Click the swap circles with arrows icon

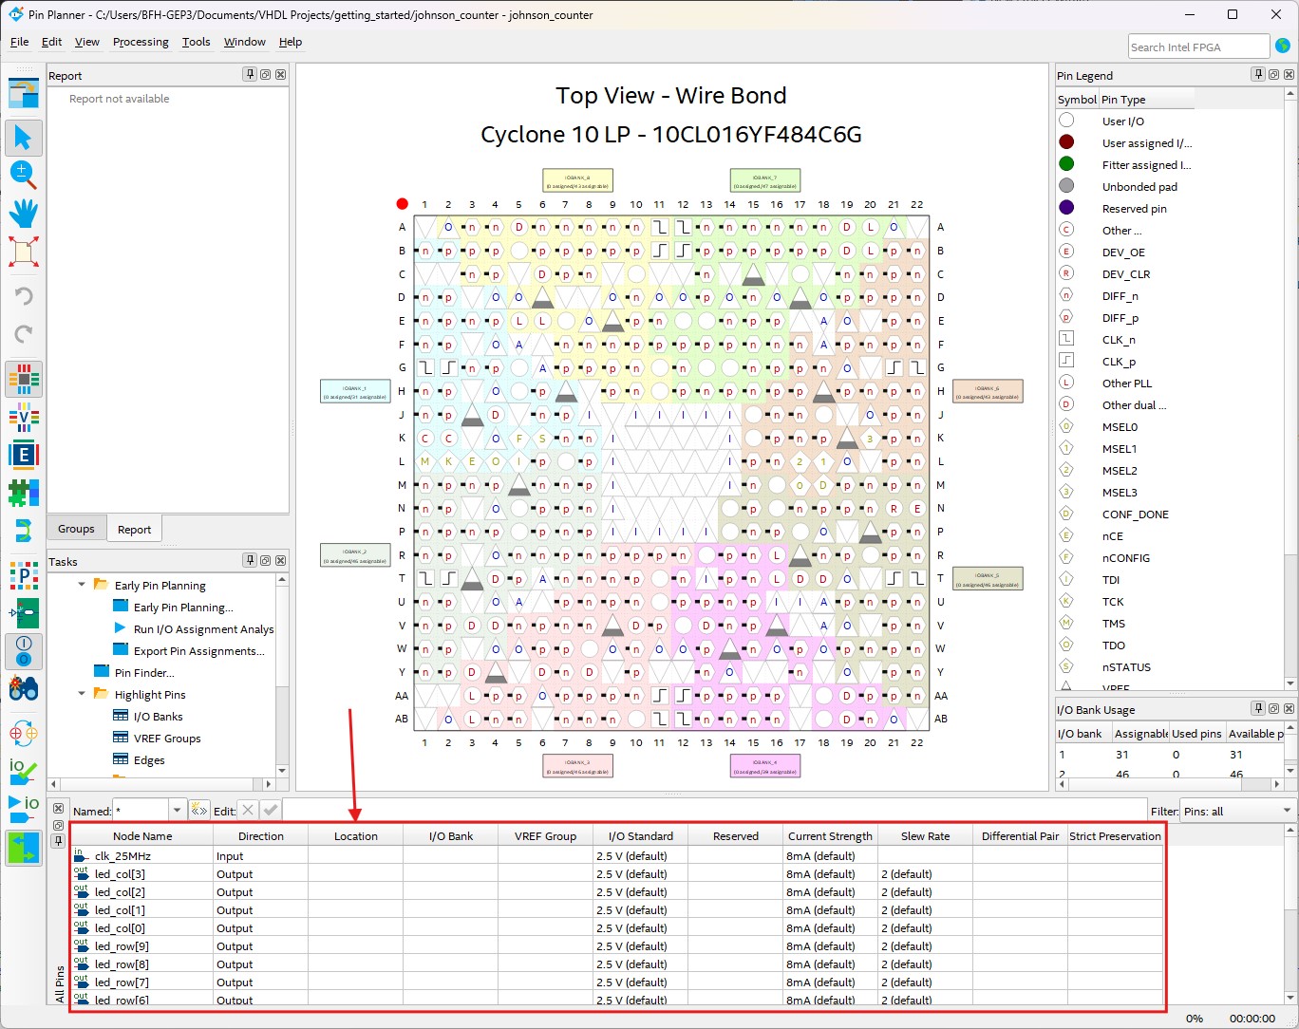point(24,733)
